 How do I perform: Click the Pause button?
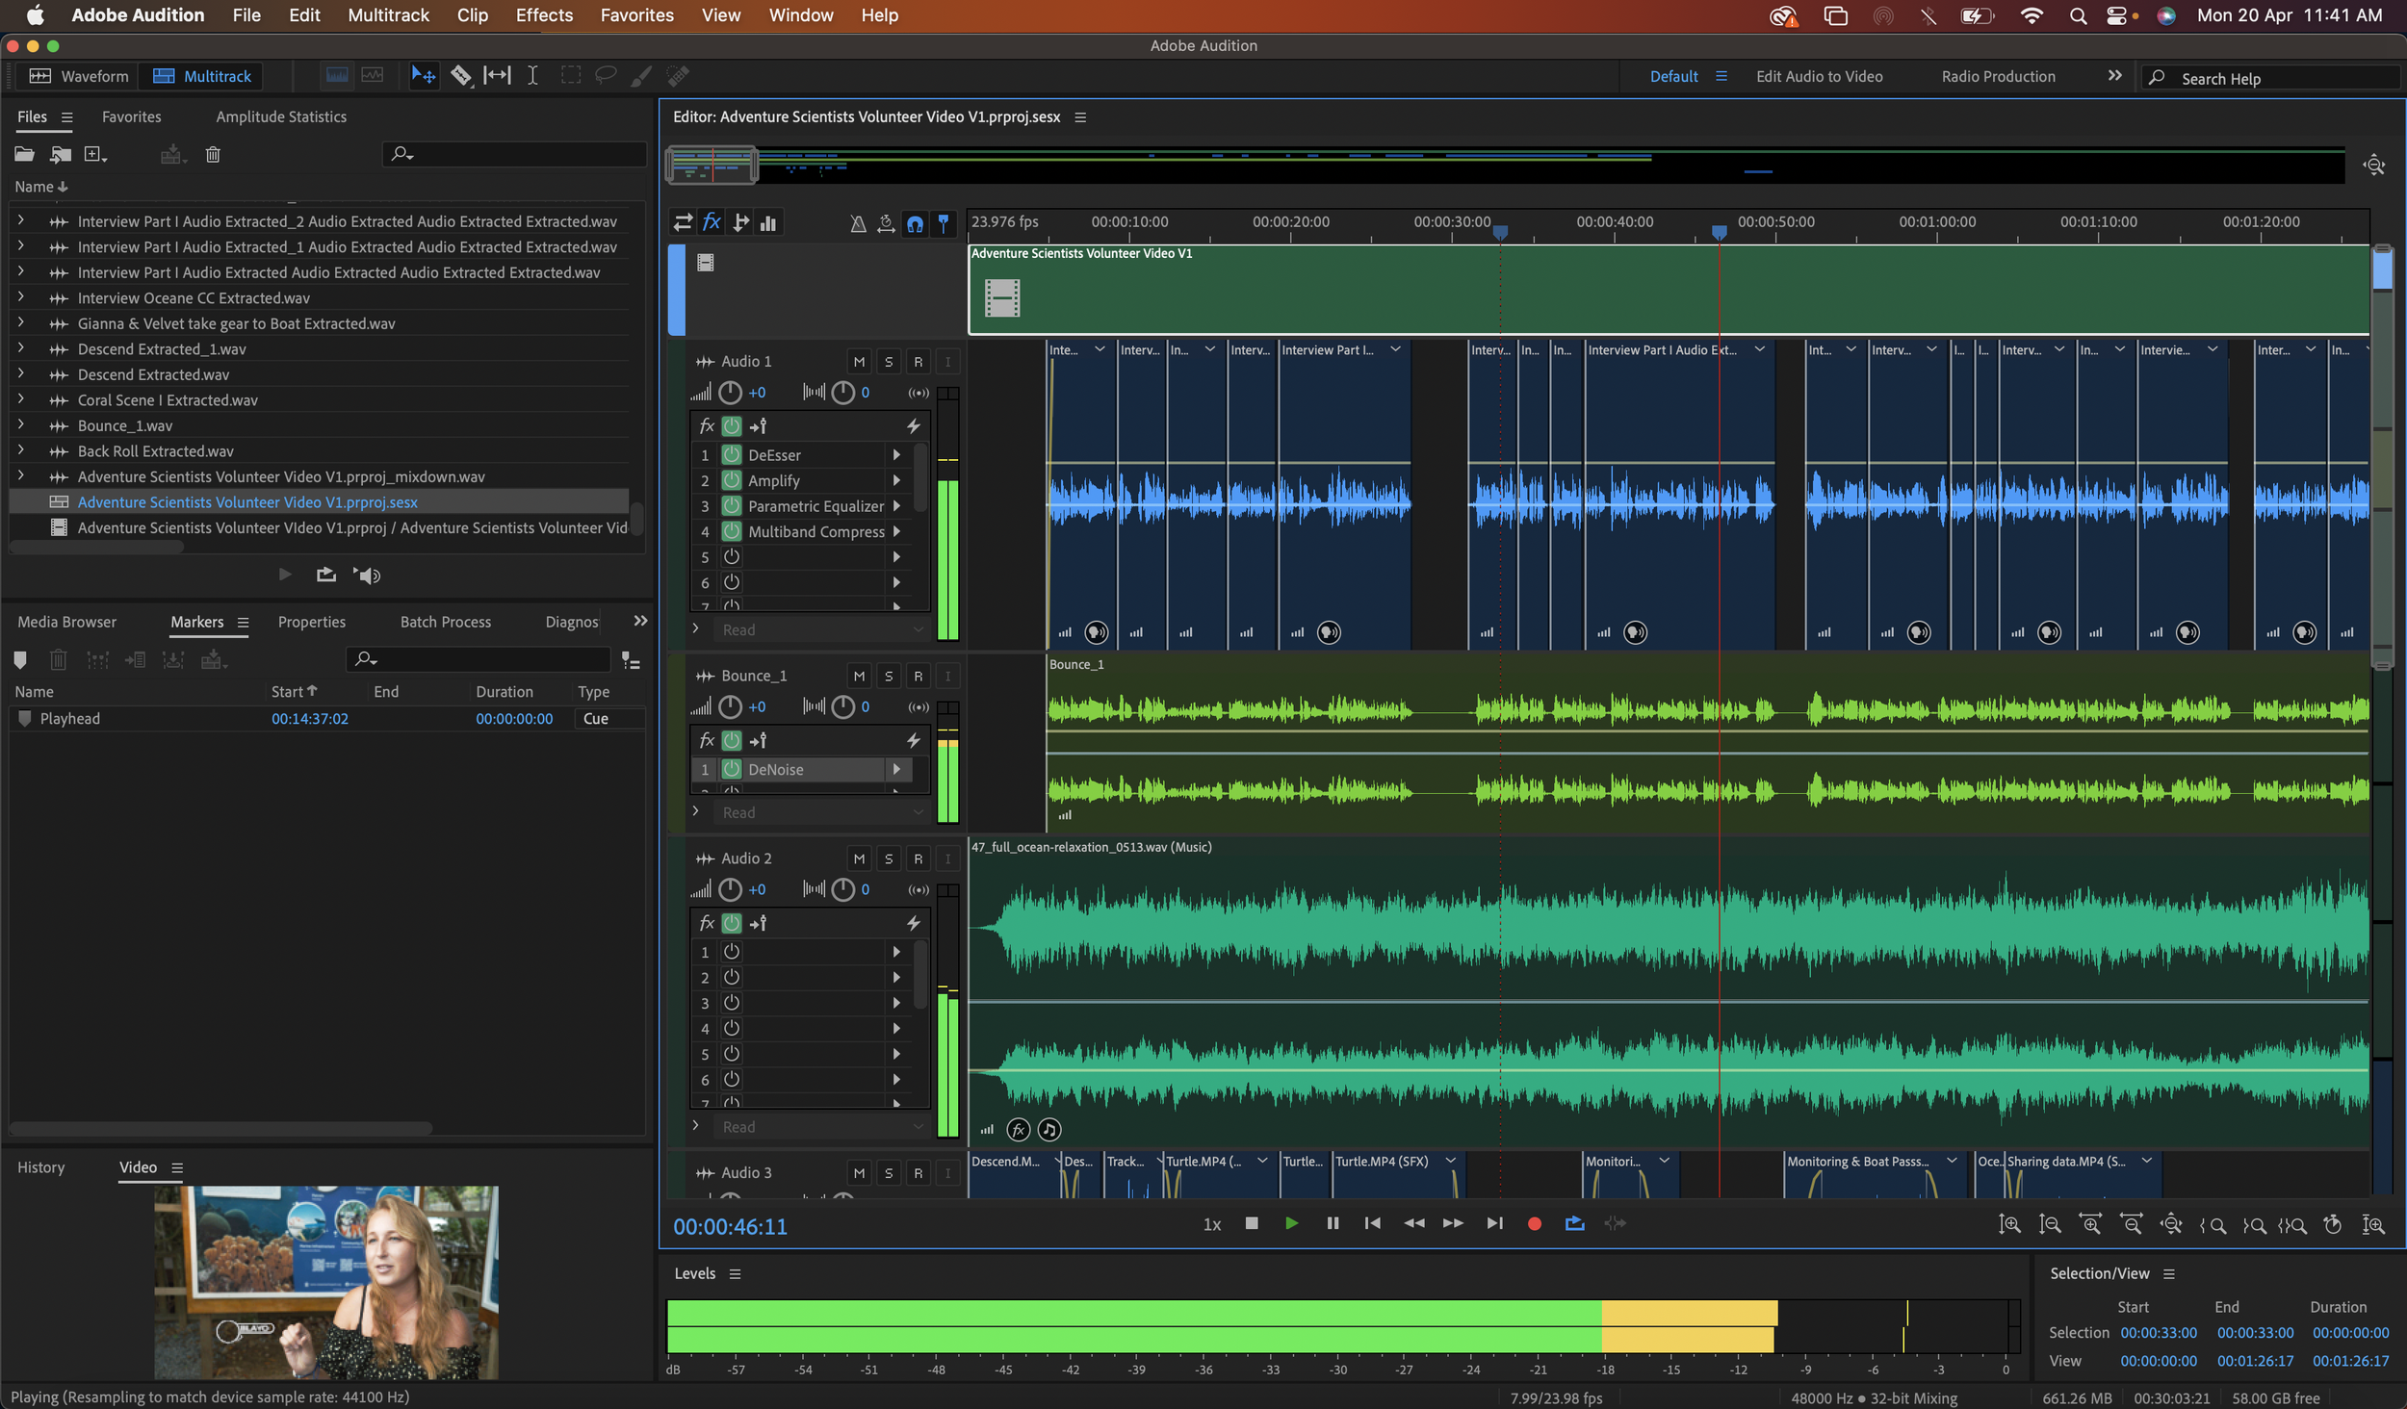[x=1333, y=1223]
